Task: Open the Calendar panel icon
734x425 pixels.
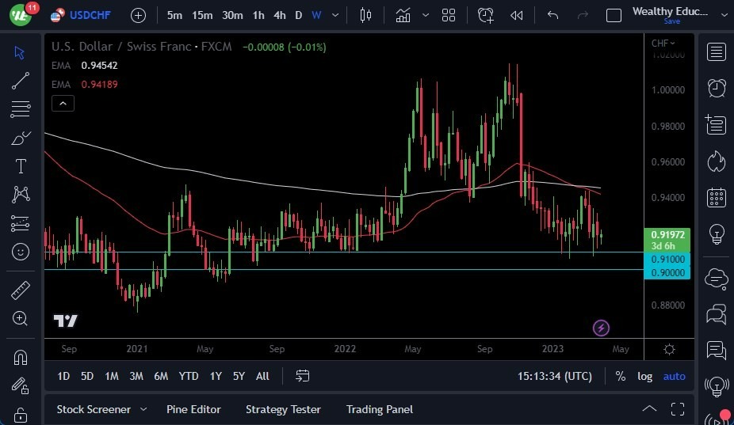Action: pos(717,197)
